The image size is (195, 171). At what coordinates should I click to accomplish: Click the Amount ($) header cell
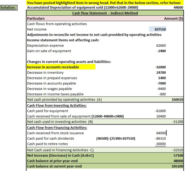(x=174, y=18)
